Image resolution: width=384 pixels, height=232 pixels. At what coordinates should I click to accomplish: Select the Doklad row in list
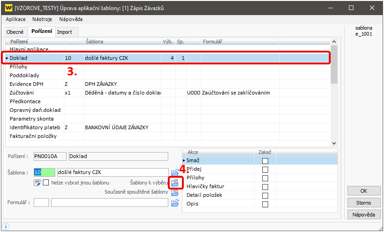168,58
